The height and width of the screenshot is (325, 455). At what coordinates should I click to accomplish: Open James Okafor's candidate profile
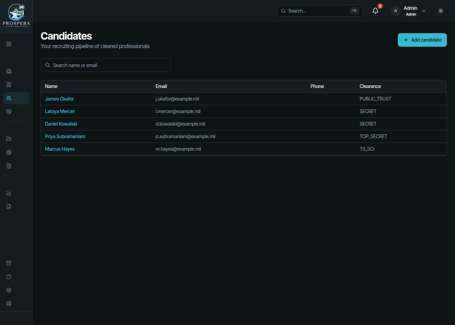pos(59,99)
